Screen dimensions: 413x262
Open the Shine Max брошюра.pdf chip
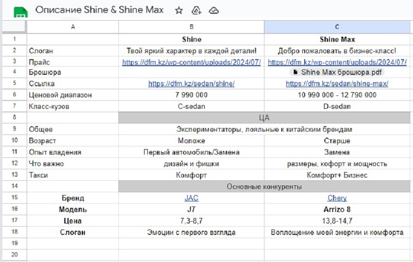(340, 72)
